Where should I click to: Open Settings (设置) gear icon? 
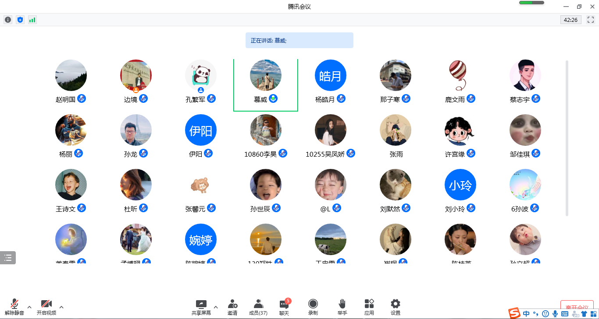395,307
